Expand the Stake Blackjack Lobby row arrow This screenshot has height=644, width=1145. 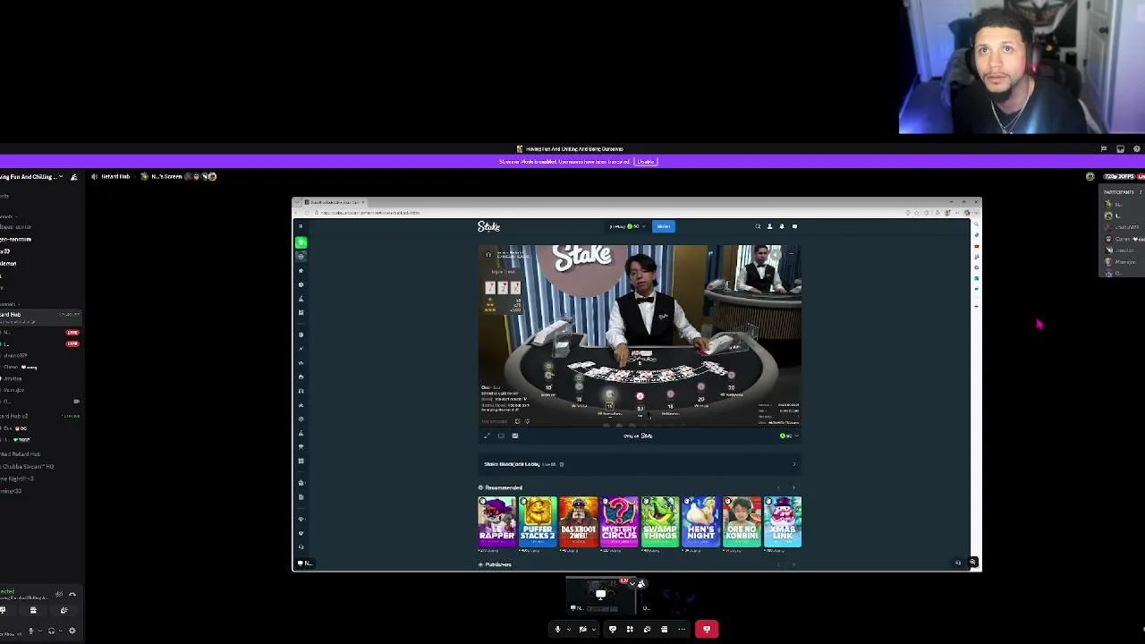pyautogui.click(x=793, y=464)
